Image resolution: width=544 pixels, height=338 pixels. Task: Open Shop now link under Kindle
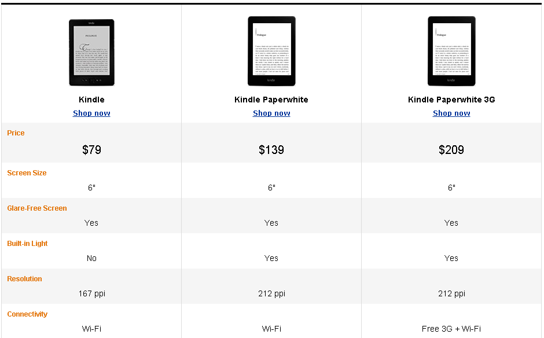click(x=91, y=113)
